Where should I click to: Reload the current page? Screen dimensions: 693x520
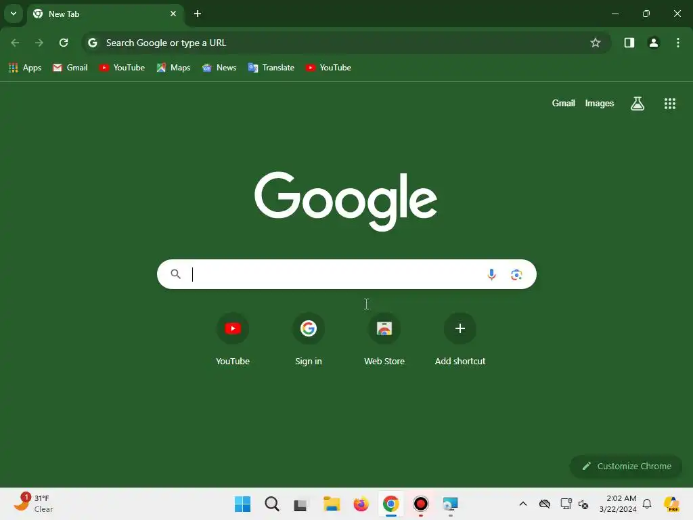point(64,43)
